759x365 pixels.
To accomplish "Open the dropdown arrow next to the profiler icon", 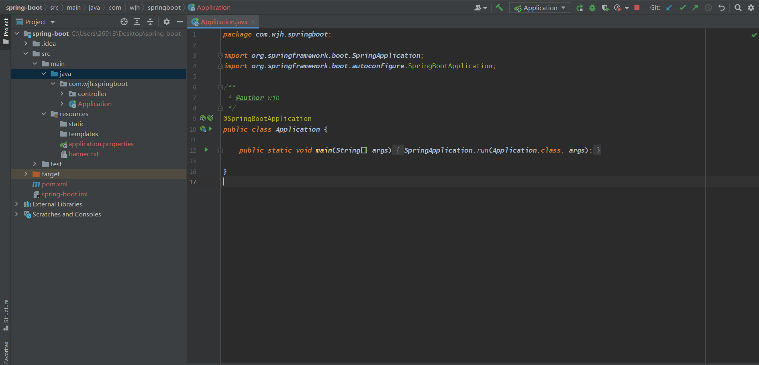I will click(627, 8).
